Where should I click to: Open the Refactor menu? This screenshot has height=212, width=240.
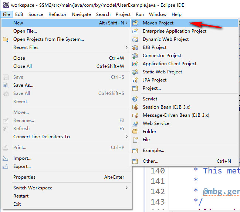(58, 14)
